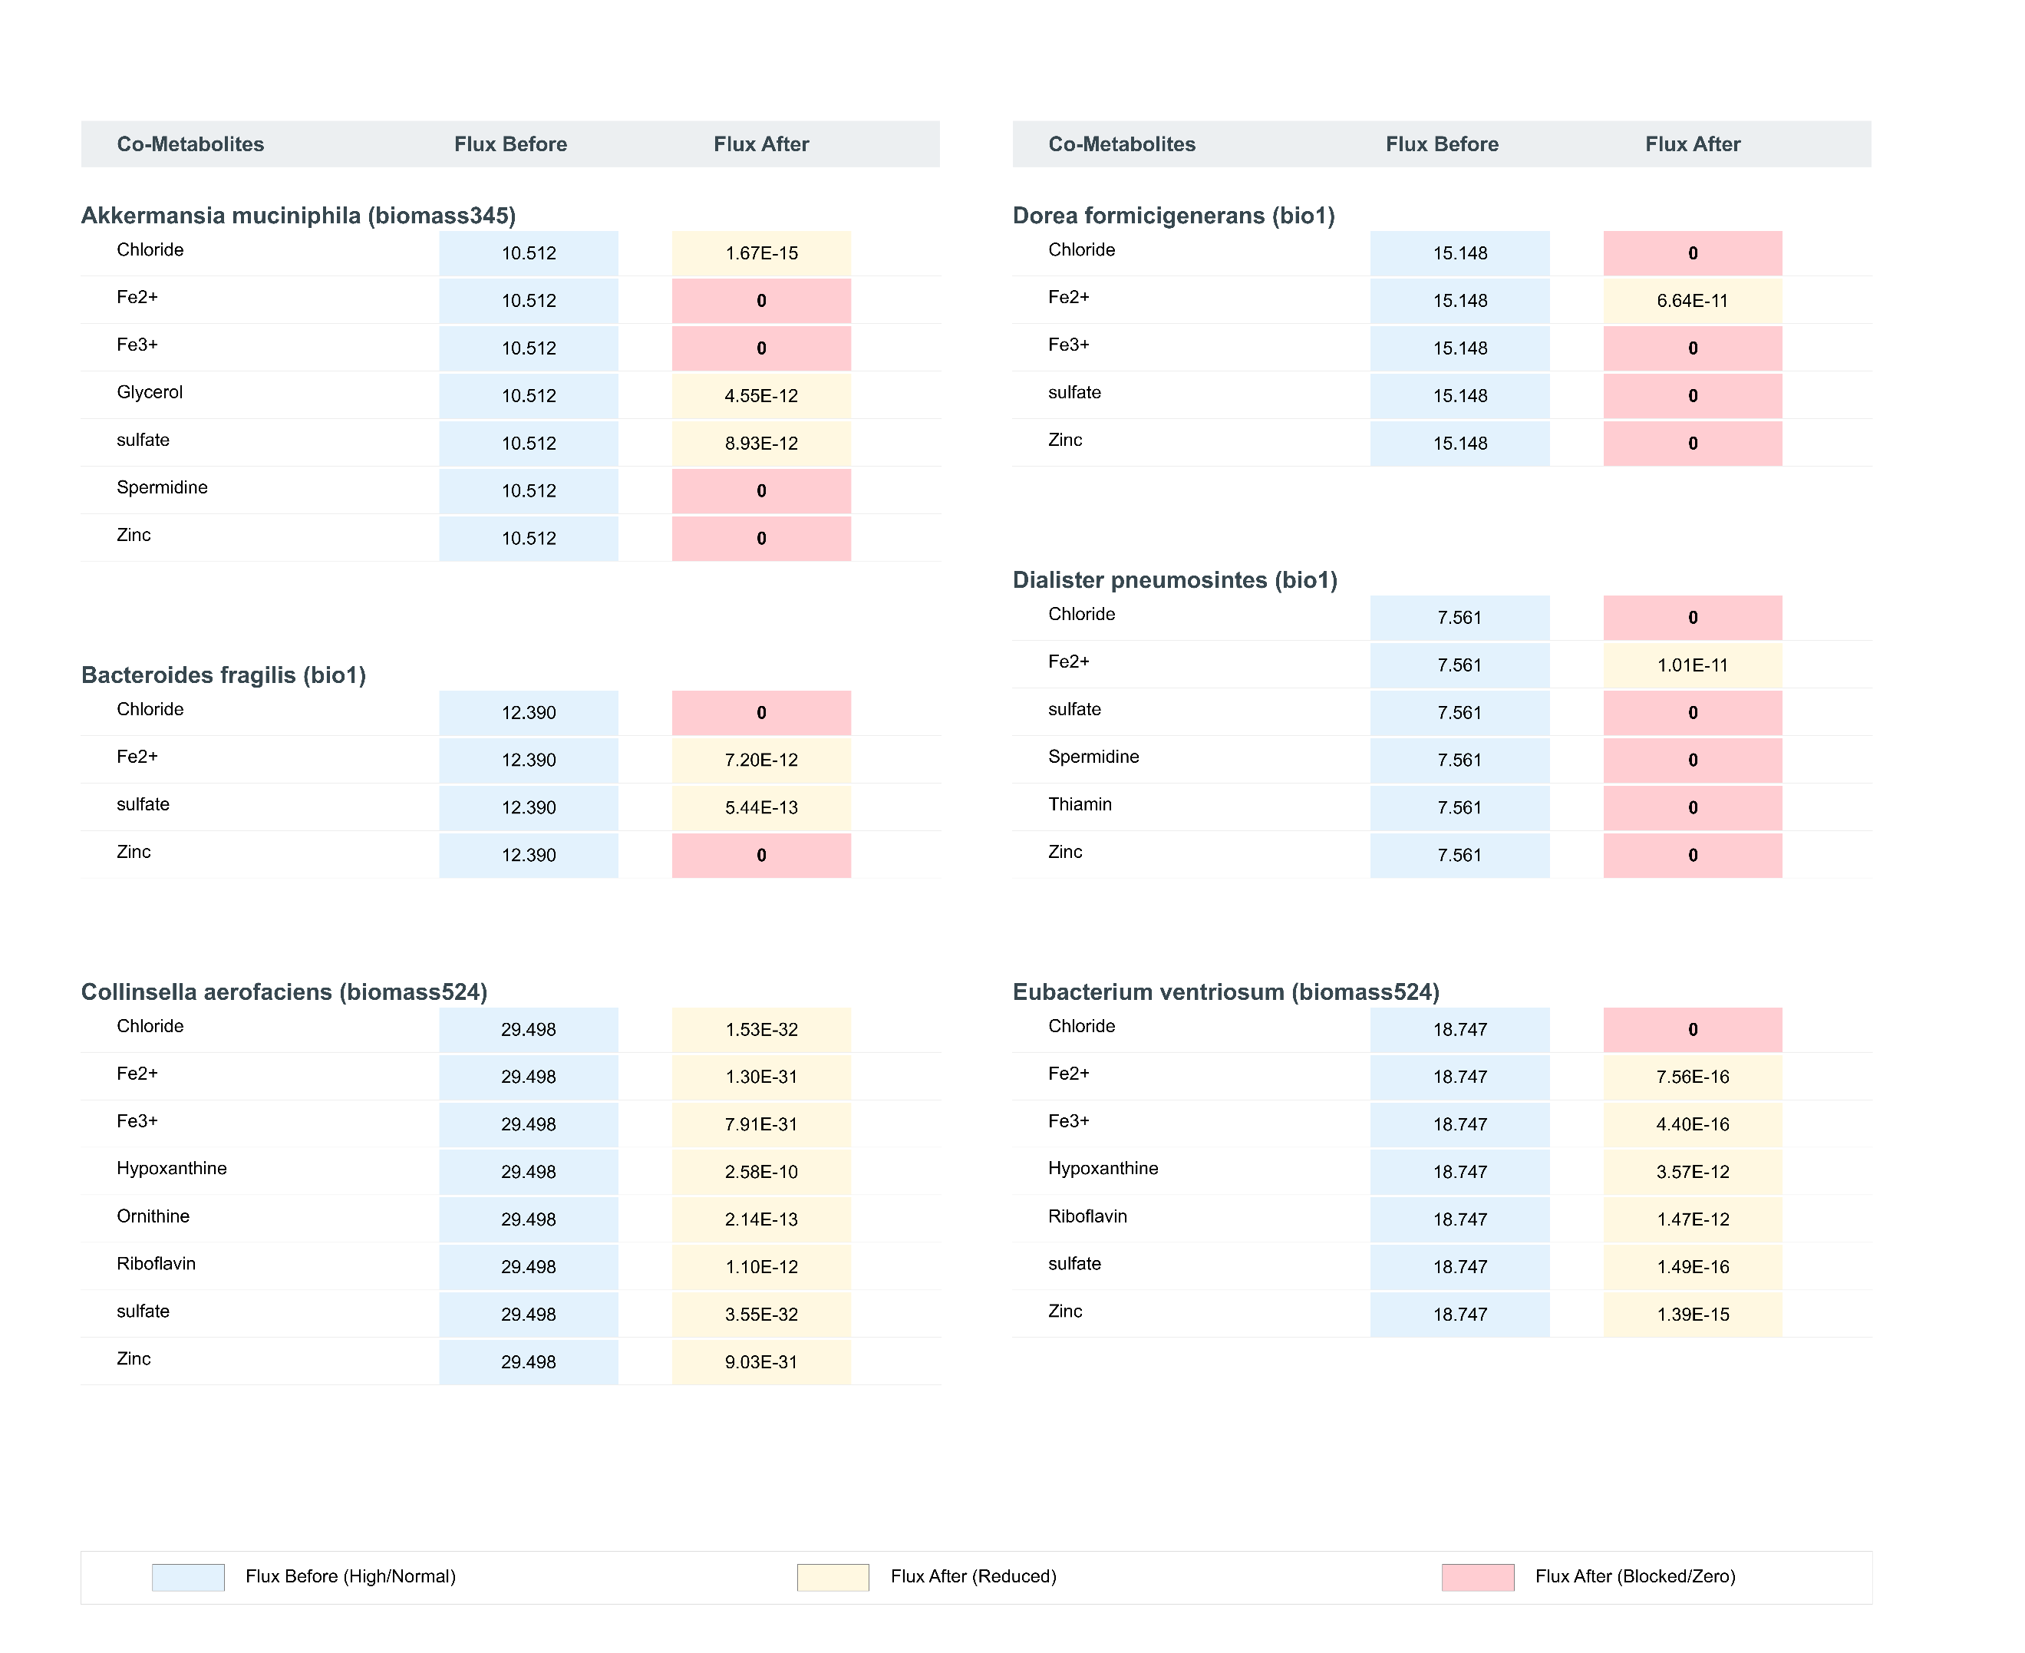The image size is (2025, 1653).
Task: Click left table Flux Before header
Action: (x=510, y=144)
